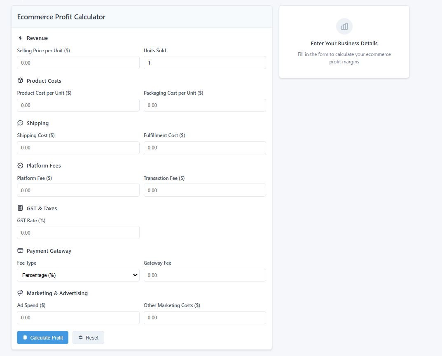The height and width of the screenshot is (356, 442).
Task: Click the Calculate Profit button
Action: tap(42, 337)
